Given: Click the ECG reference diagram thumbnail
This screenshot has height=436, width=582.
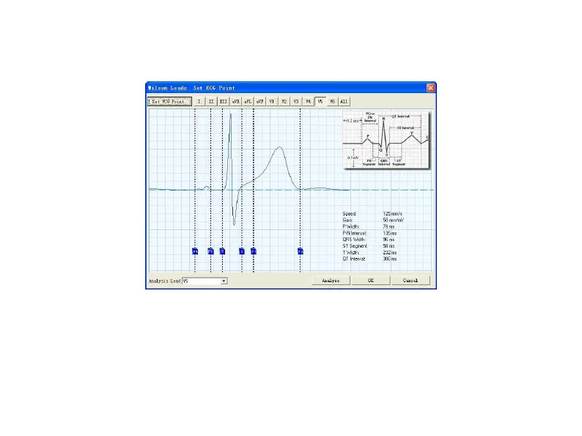Looking at the screenshot, I should (386, 139).
